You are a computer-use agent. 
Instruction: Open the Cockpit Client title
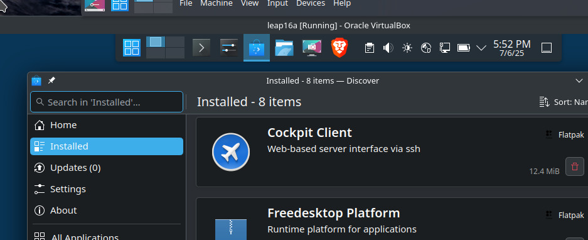coord(309,133)
